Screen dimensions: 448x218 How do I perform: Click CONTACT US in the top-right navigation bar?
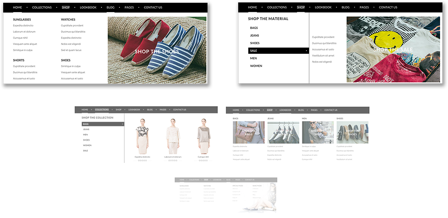pos(388,7)
